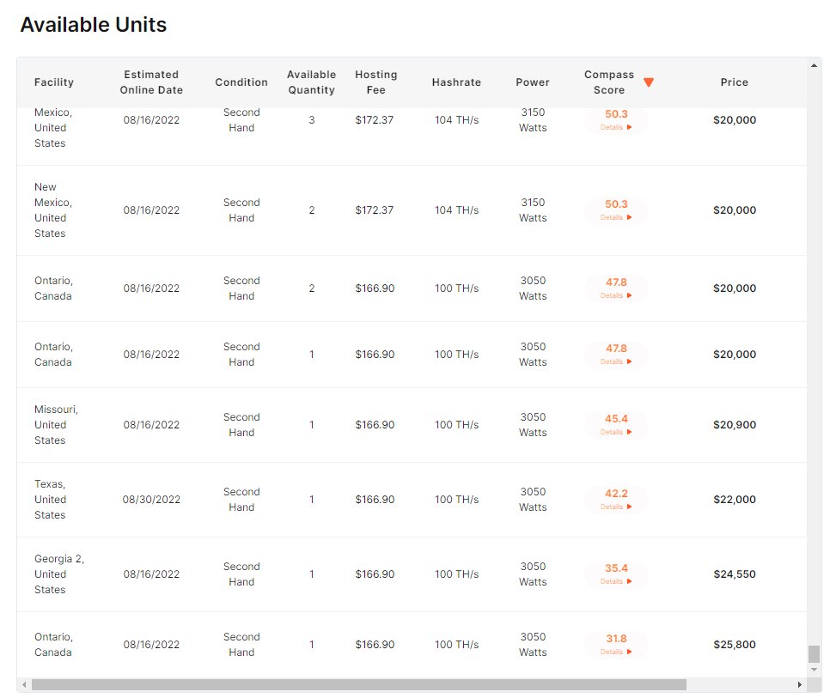Click the vertical scrollbar thumb
830x698 pixels.
point(815,653)
